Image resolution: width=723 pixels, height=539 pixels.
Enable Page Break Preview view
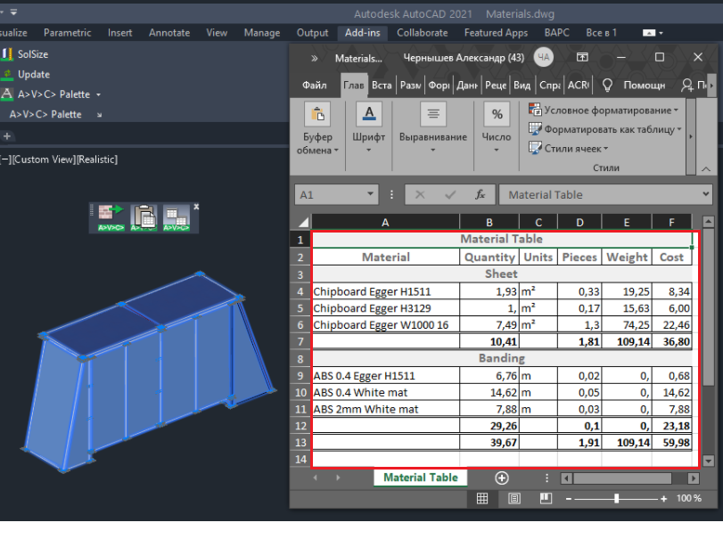coord(546,499)
